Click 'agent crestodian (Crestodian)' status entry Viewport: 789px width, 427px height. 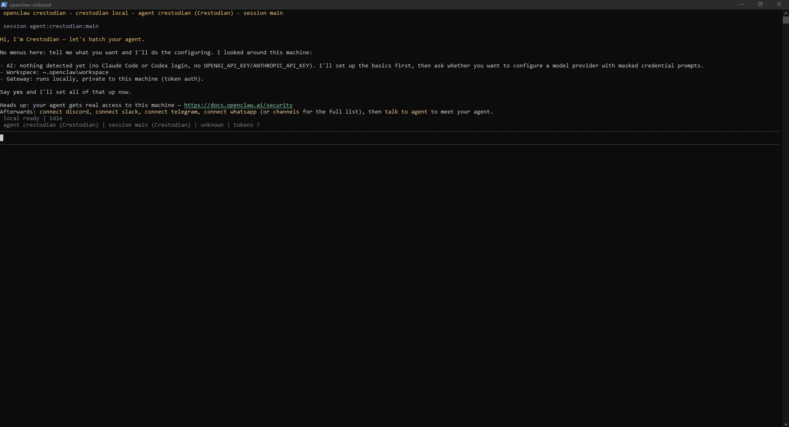tap(51, 125)
